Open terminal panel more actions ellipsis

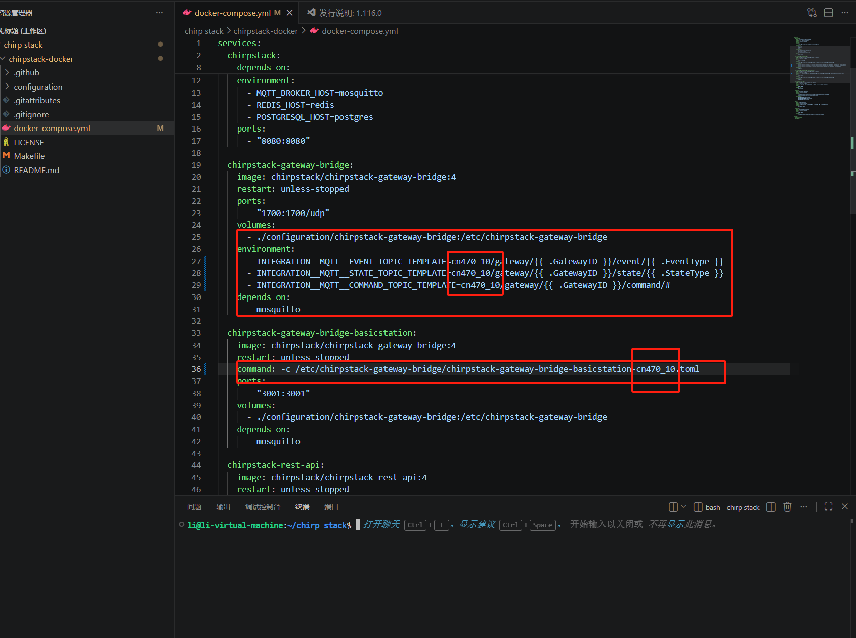tap(804, 507)
